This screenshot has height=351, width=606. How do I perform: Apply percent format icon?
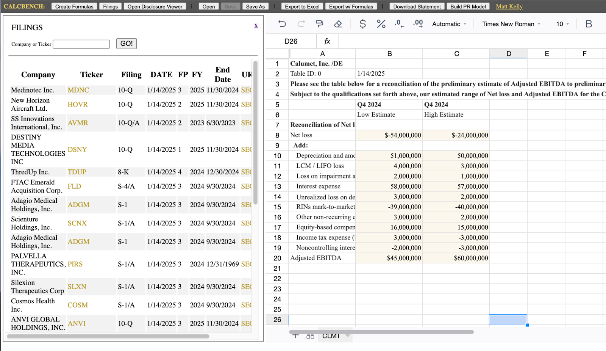(381, 24)
